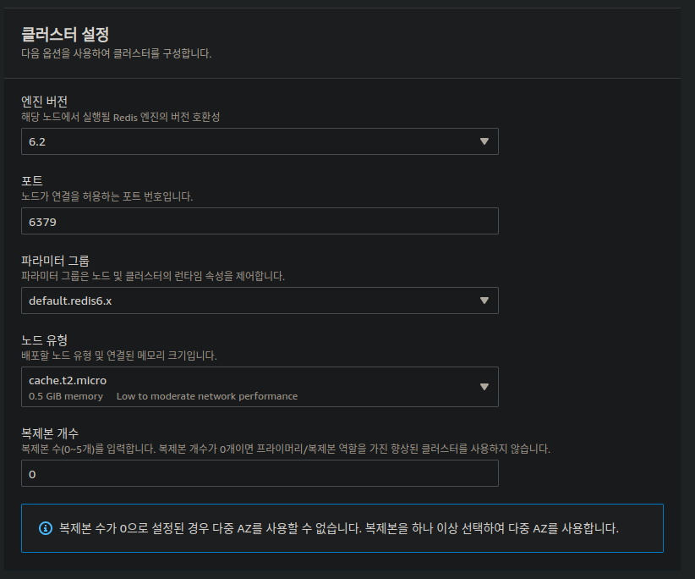Screen dimensions: 695x579
Task: Click the 엔진 버전 label
Action: tap(44, 102)
